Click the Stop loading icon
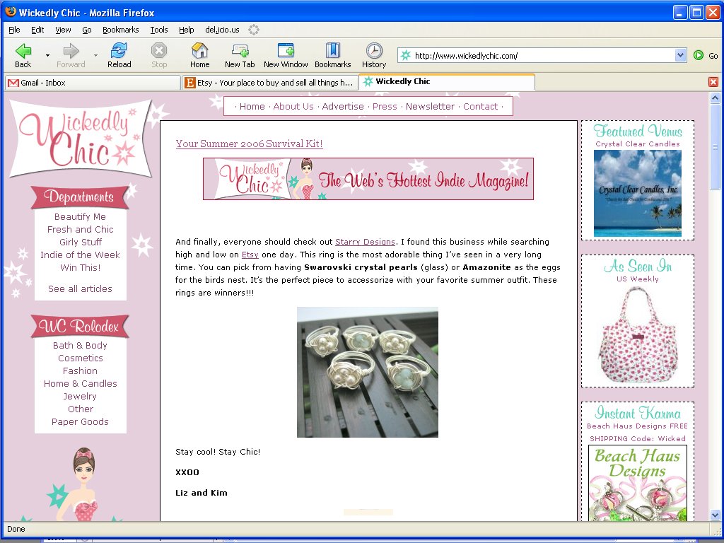Viewport: 724px width, 543px height. click(x=159, y=50)
